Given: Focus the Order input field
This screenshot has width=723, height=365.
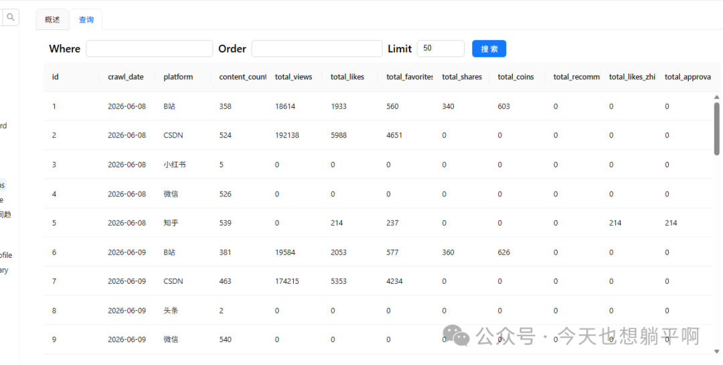Looking at the screenshot, I should coord(317,48).
